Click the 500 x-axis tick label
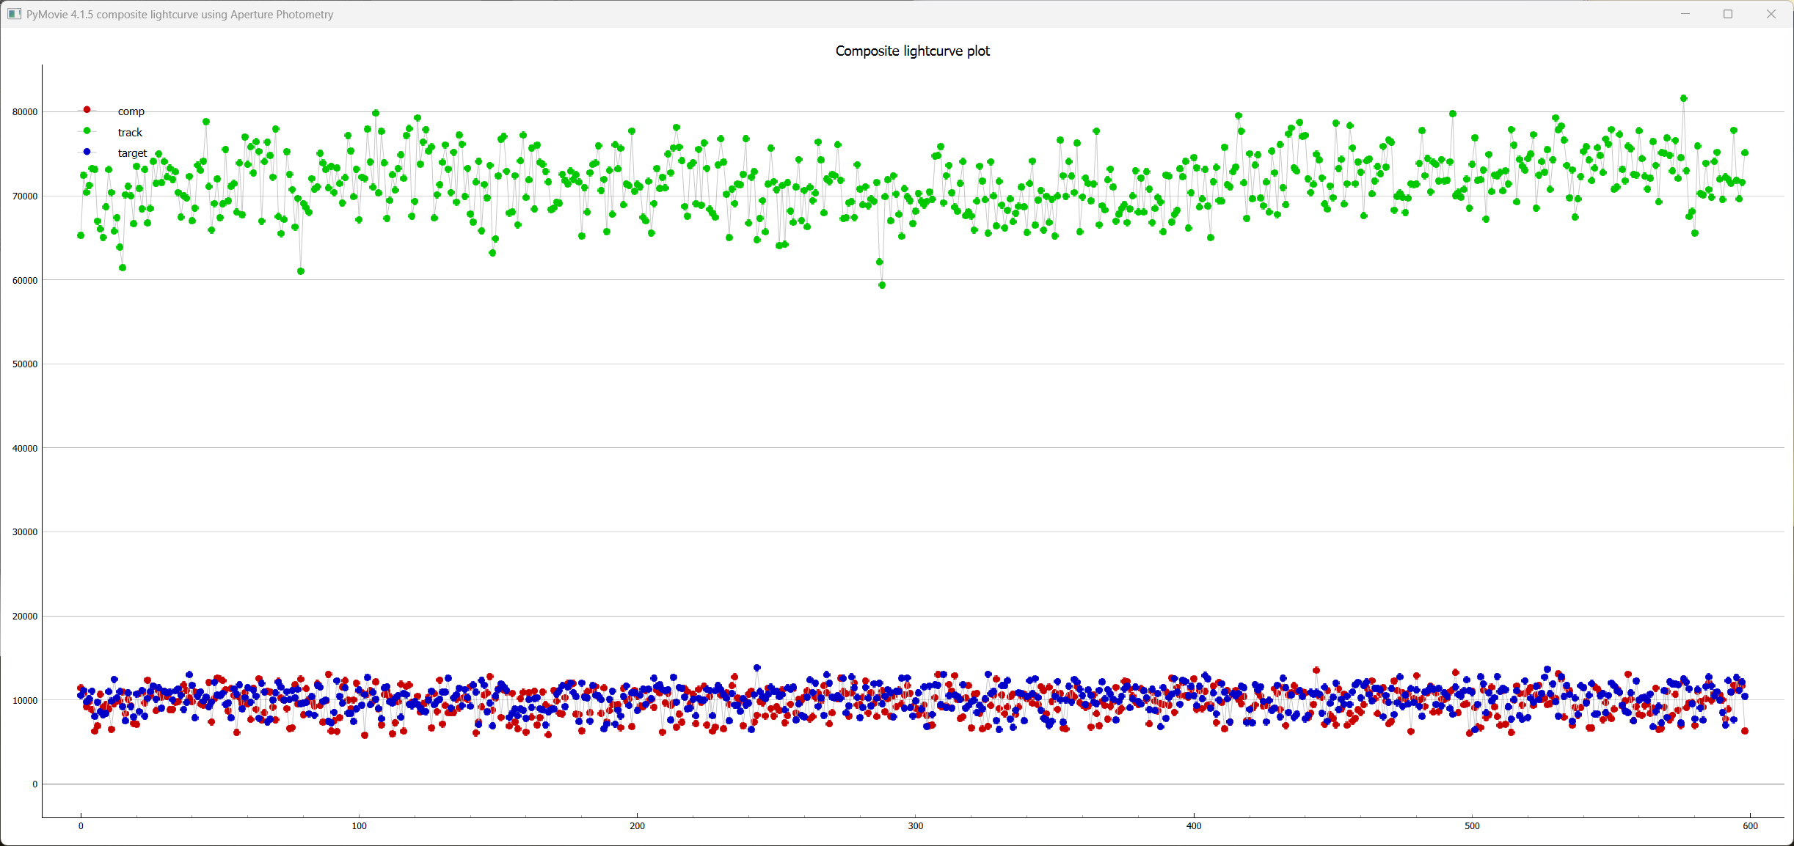 [1472, 826]
